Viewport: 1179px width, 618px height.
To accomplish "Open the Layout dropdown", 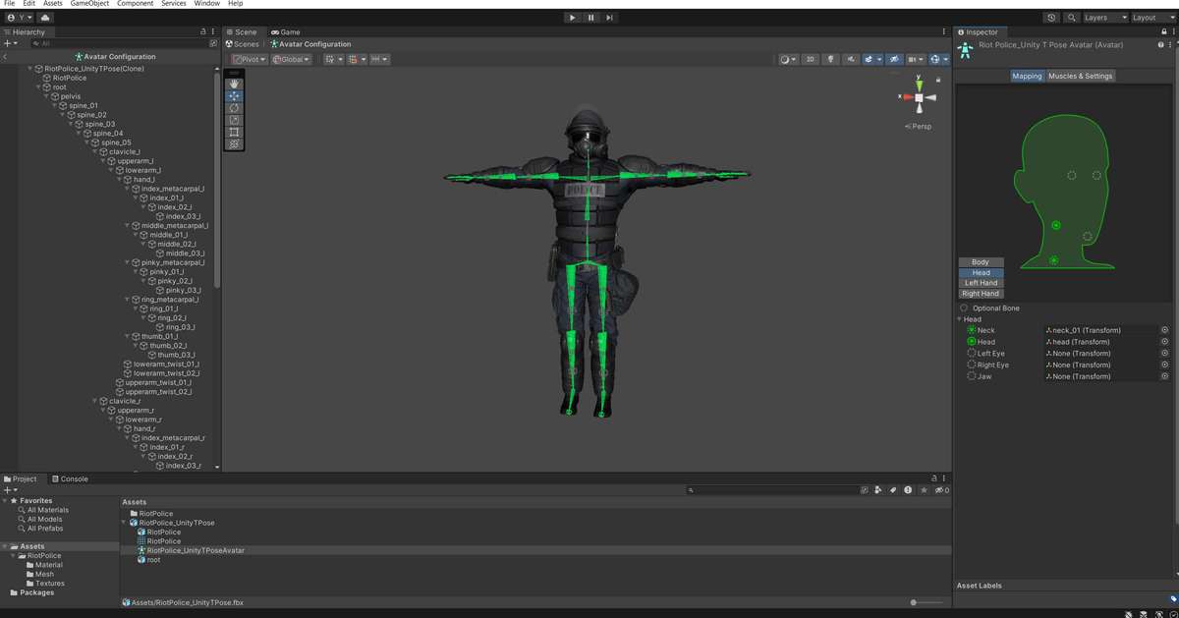I will 1151,18.
